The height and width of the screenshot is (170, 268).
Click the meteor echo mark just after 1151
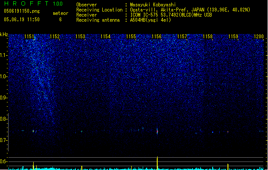[x=34, y=131]
